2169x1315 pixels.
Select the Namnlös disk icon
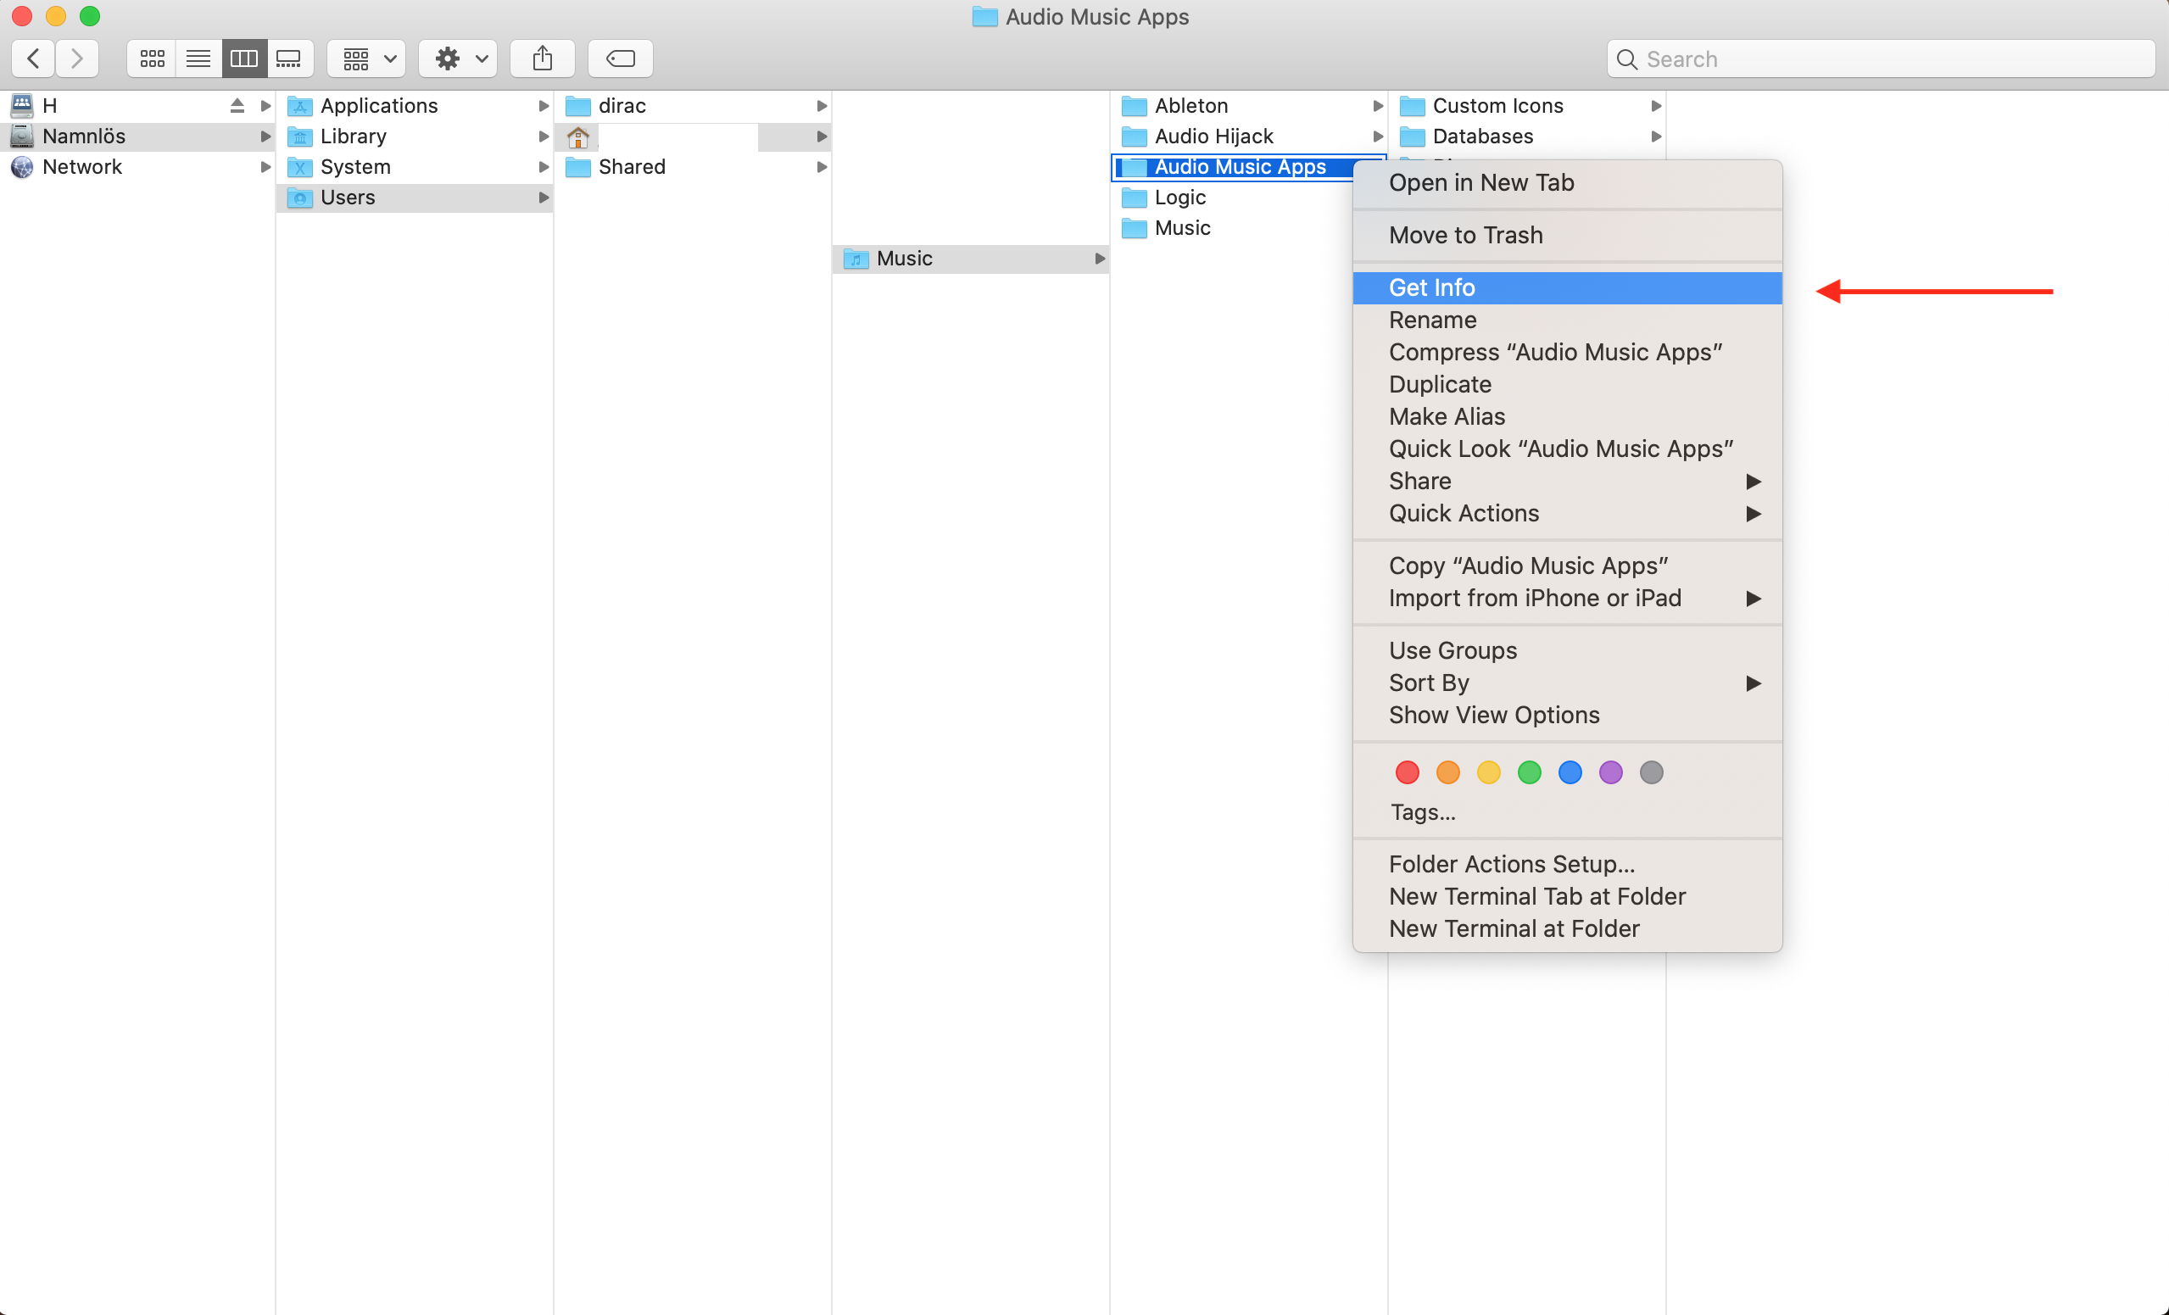click(x=22, y=137)
